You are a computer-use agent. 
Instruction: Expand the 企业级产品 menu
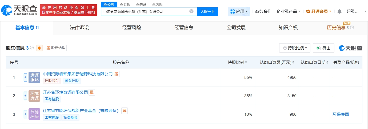[289, 11]
